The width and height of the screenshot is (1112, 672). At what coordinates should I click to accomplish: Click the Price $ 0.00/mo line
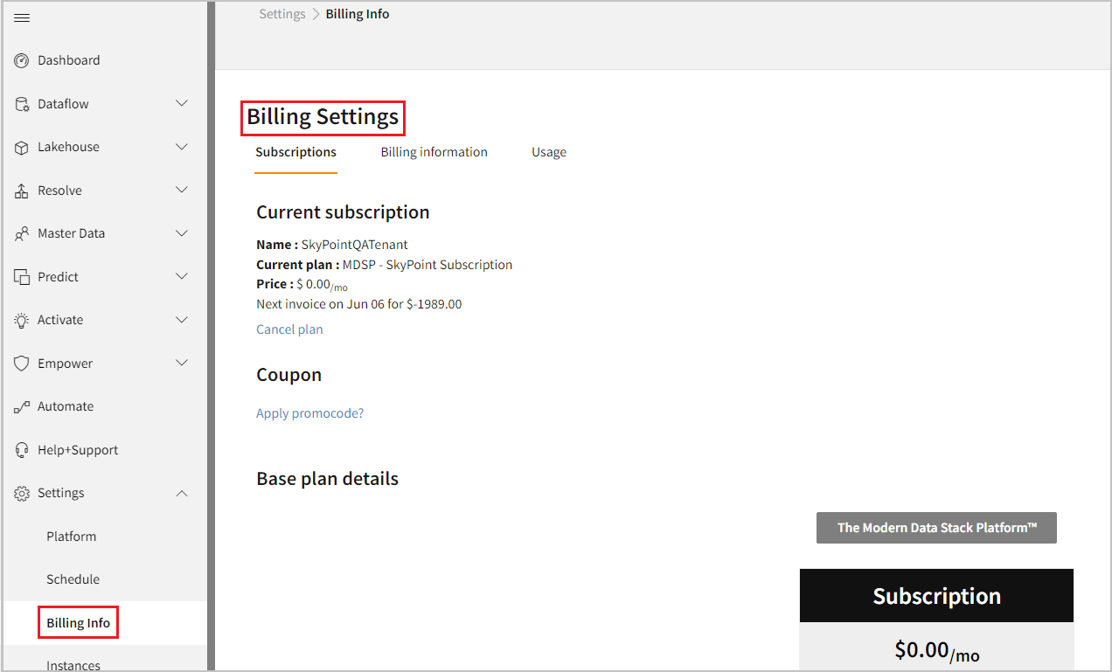point(302,285)
